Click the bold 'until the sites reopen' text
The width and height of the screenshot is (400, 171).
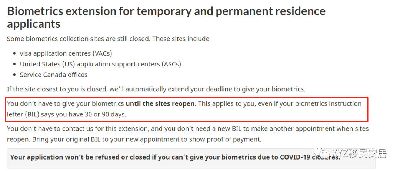coord(160,104)
